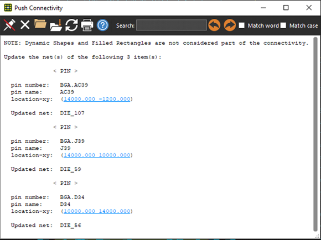This screenshot has height=240, width=321.
Task: Minimize the Push Connectivity window
Action: [263, 8]
